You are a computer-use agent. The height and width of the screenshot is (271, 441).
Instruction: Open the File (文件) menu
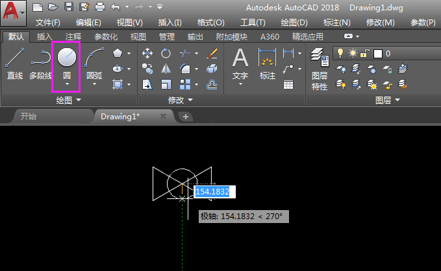48,23
